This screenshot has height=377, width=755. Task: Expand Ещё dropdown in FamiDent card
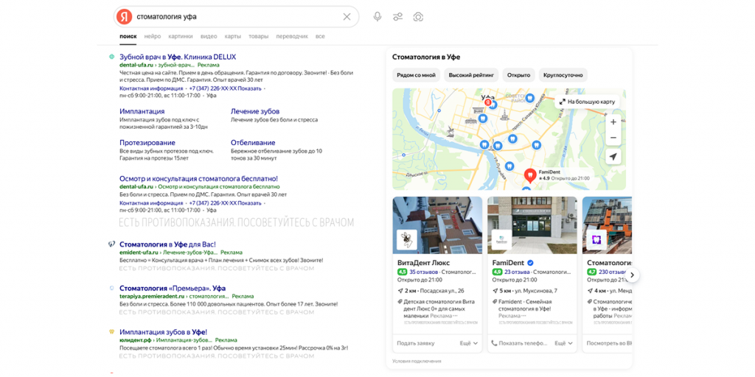[564, 343]
